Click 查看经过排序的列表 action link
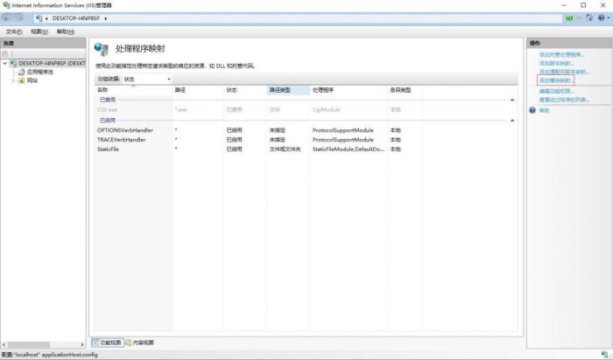The width and height of the screenshot is (613, 360). (x=565, y=100)
